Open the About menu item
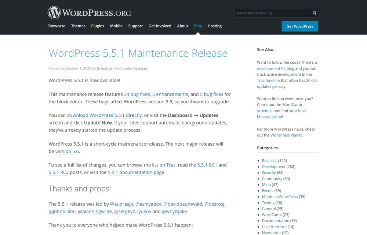The image size is (367, 235). coord(182,26)
